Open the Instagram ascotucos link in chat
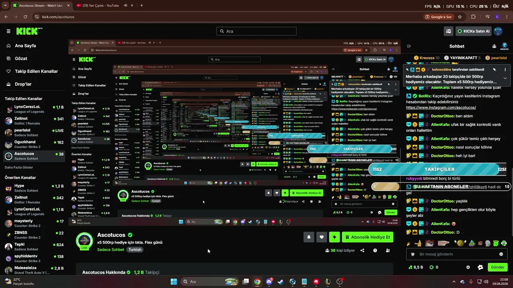Viewport: 513px width, 288px height. coord(441,108)
